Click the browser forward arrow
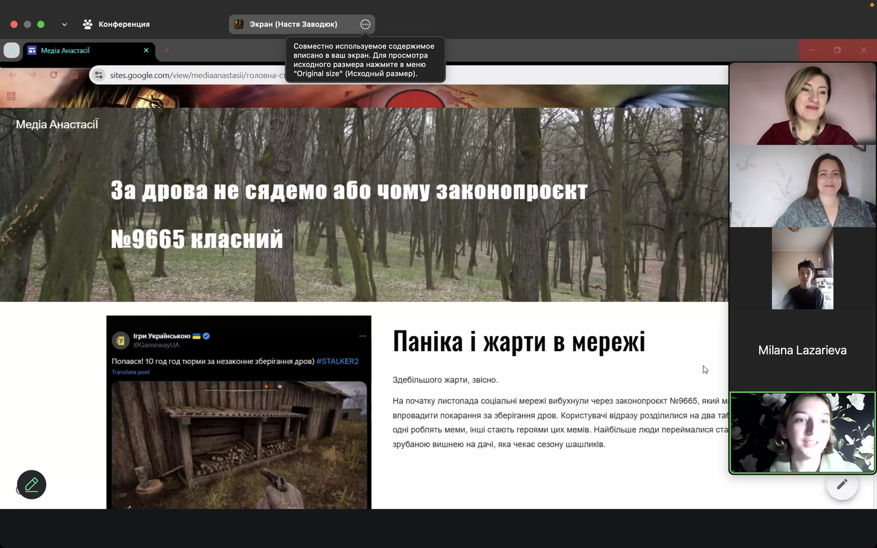Image resolution: width=877 pixels, height=548 pixels. (33, 75)
